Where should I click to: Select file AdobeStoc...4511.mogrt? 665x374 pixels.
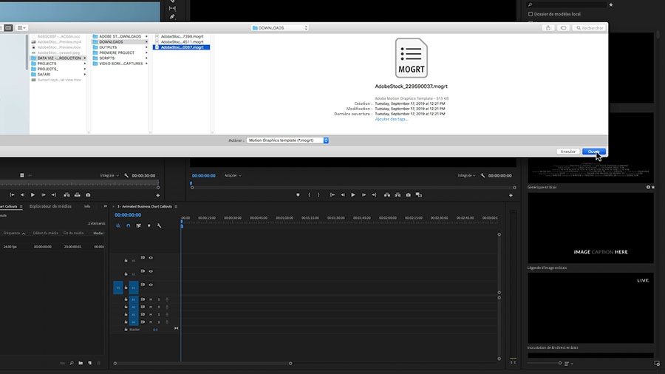point(182,42)
